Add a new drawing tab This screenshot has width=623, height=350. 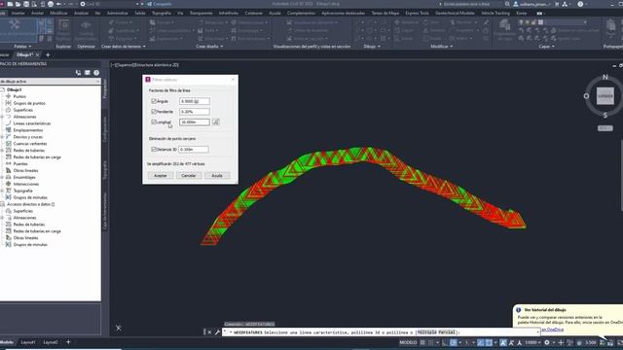click(48, 54)
